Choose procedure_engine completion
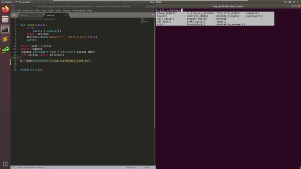This screenshot has height=169, width=301. pos(228,16)
